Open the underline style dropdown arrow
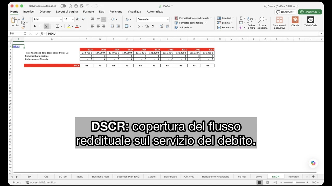Screen dimensions: 332x186 click(x=50, y=26)
